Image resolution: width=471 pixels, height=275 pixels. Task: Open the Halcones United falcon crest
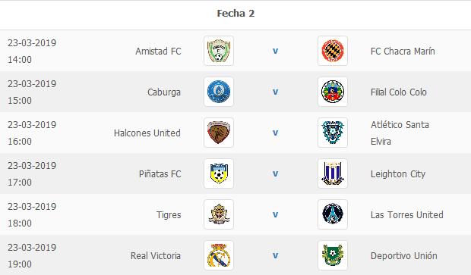tap(219, 133)
